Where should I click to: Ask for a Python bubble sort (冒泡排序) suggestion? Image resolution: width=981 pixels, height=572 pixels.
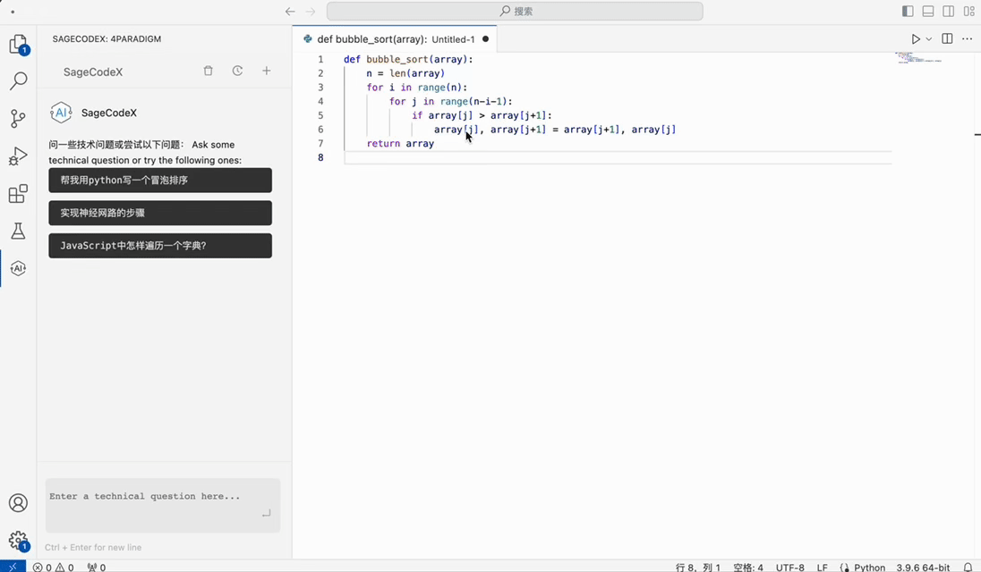pyautogui.click(x=160, y=180)
